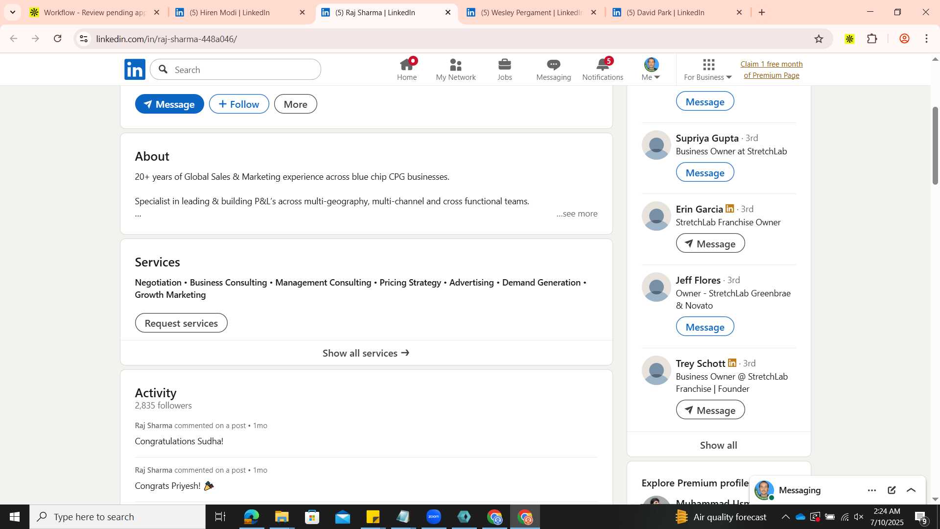The width and height of the screenshot is (940, 529).
Task: Open Microsoft Edge from taskbar
Action: pos(251,517)
